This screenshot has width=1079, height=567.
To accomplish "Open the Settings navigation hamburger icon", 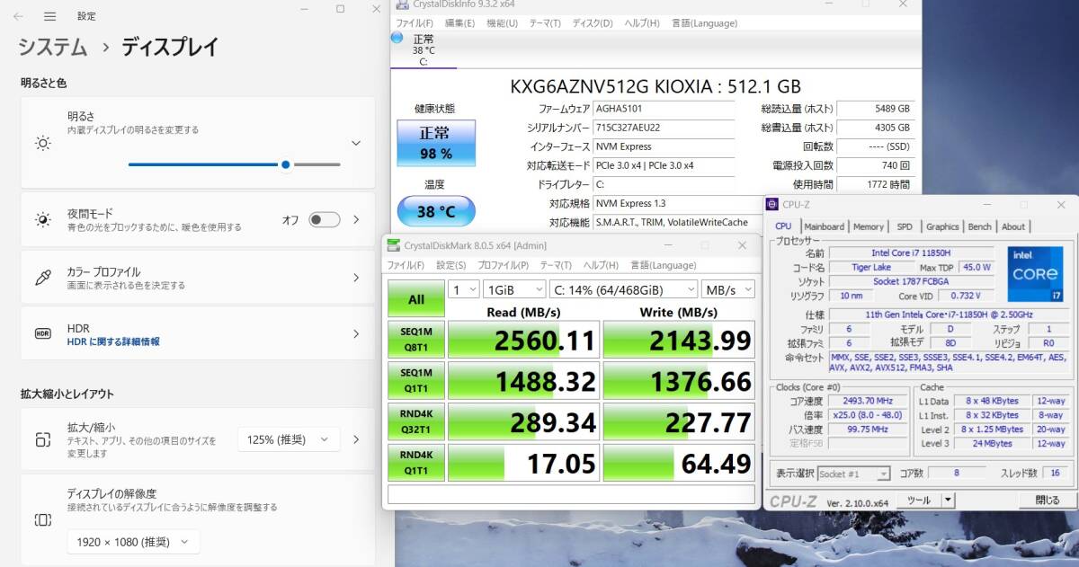I will pyautogui.click(x=49, y=15).
